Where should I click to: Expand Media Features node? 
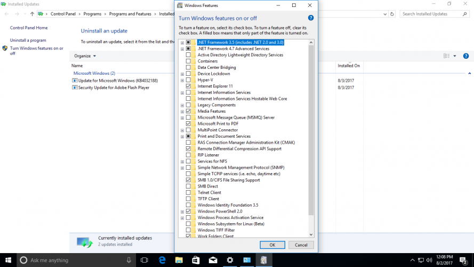tap(182, 112)
